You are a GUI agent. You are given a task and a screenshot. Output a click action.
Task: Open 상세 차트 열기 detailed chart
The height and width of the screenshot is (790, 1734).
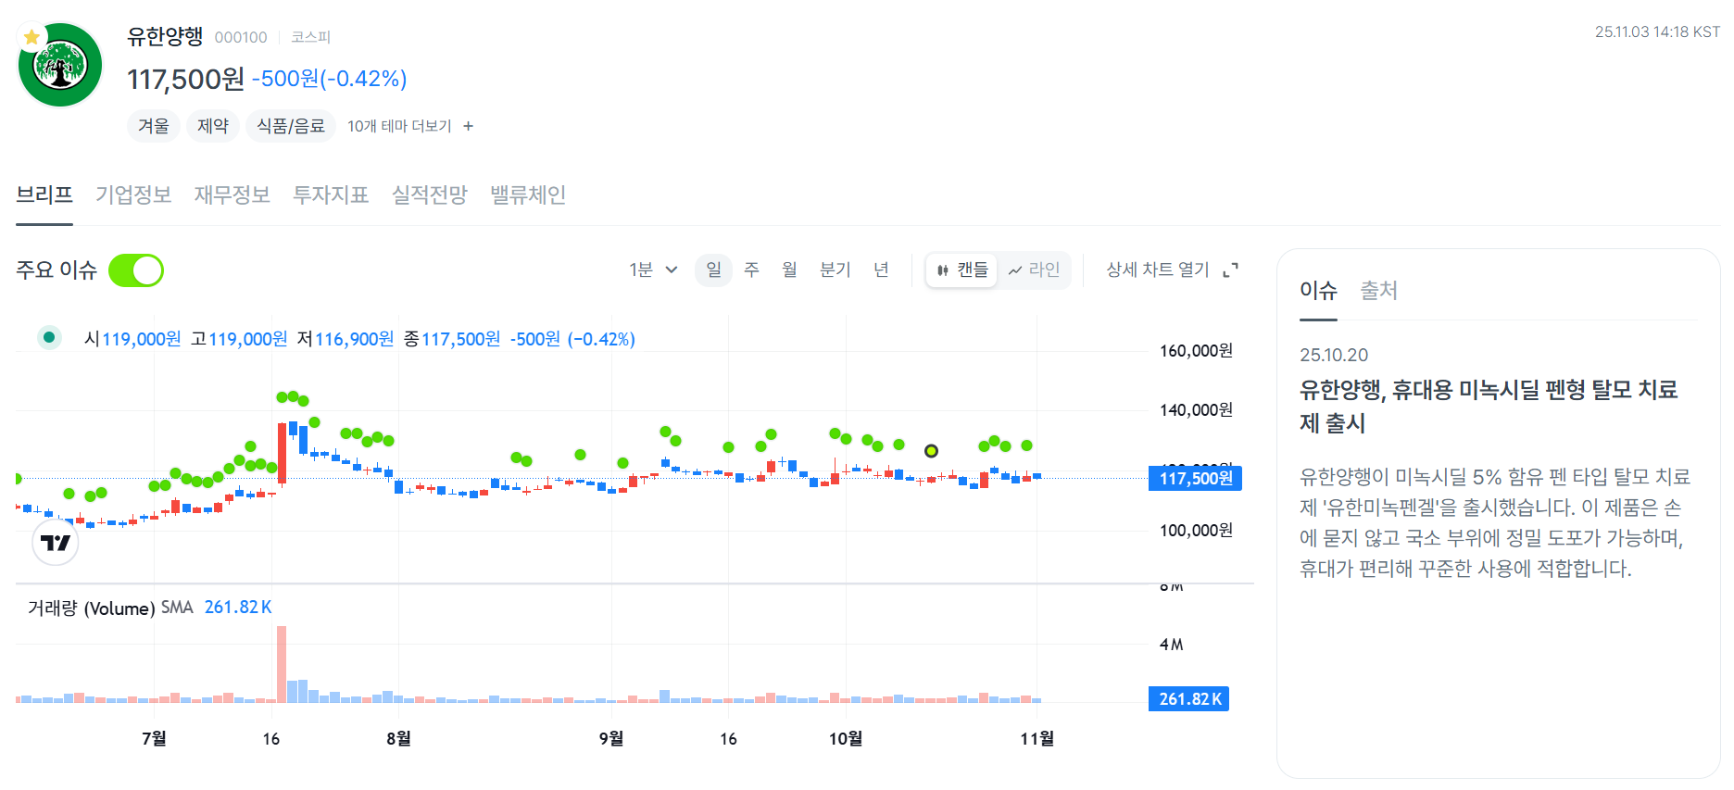[x=1158, y=270]
